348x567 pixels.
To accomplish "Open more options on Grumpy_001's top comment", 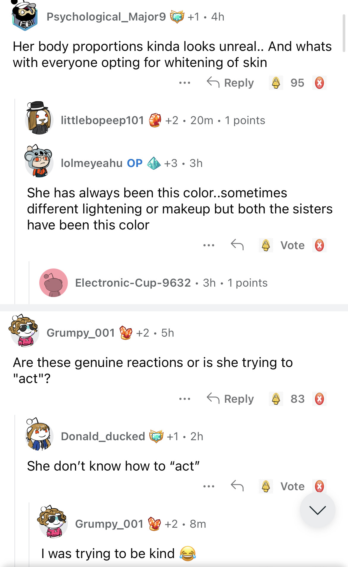I will click(184, 399).
